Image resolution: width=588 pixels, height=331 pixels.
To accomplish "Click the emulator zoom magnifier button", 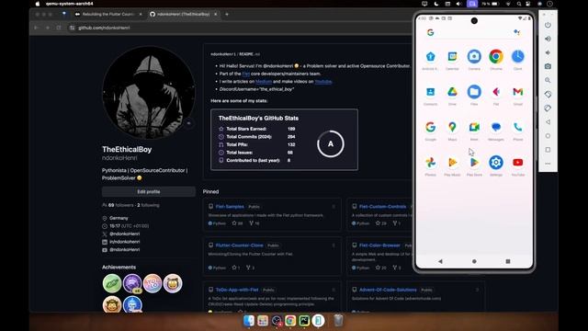I will point(548,80).
